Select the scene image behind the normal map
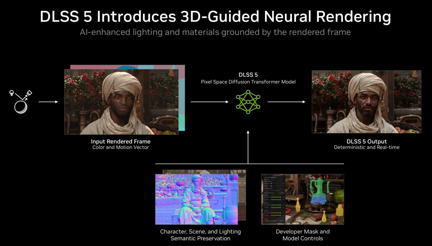This screenshot has width=432, height=246. click(x=242, y=195)
